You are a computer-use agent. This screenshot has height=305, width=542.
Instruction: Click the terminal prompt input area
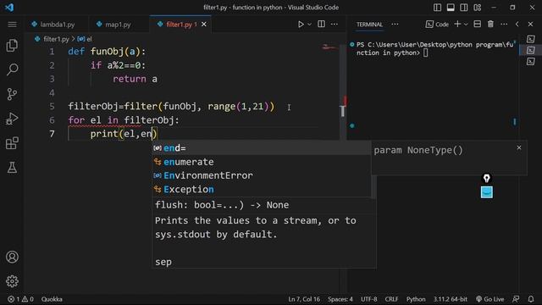[426, 53]
